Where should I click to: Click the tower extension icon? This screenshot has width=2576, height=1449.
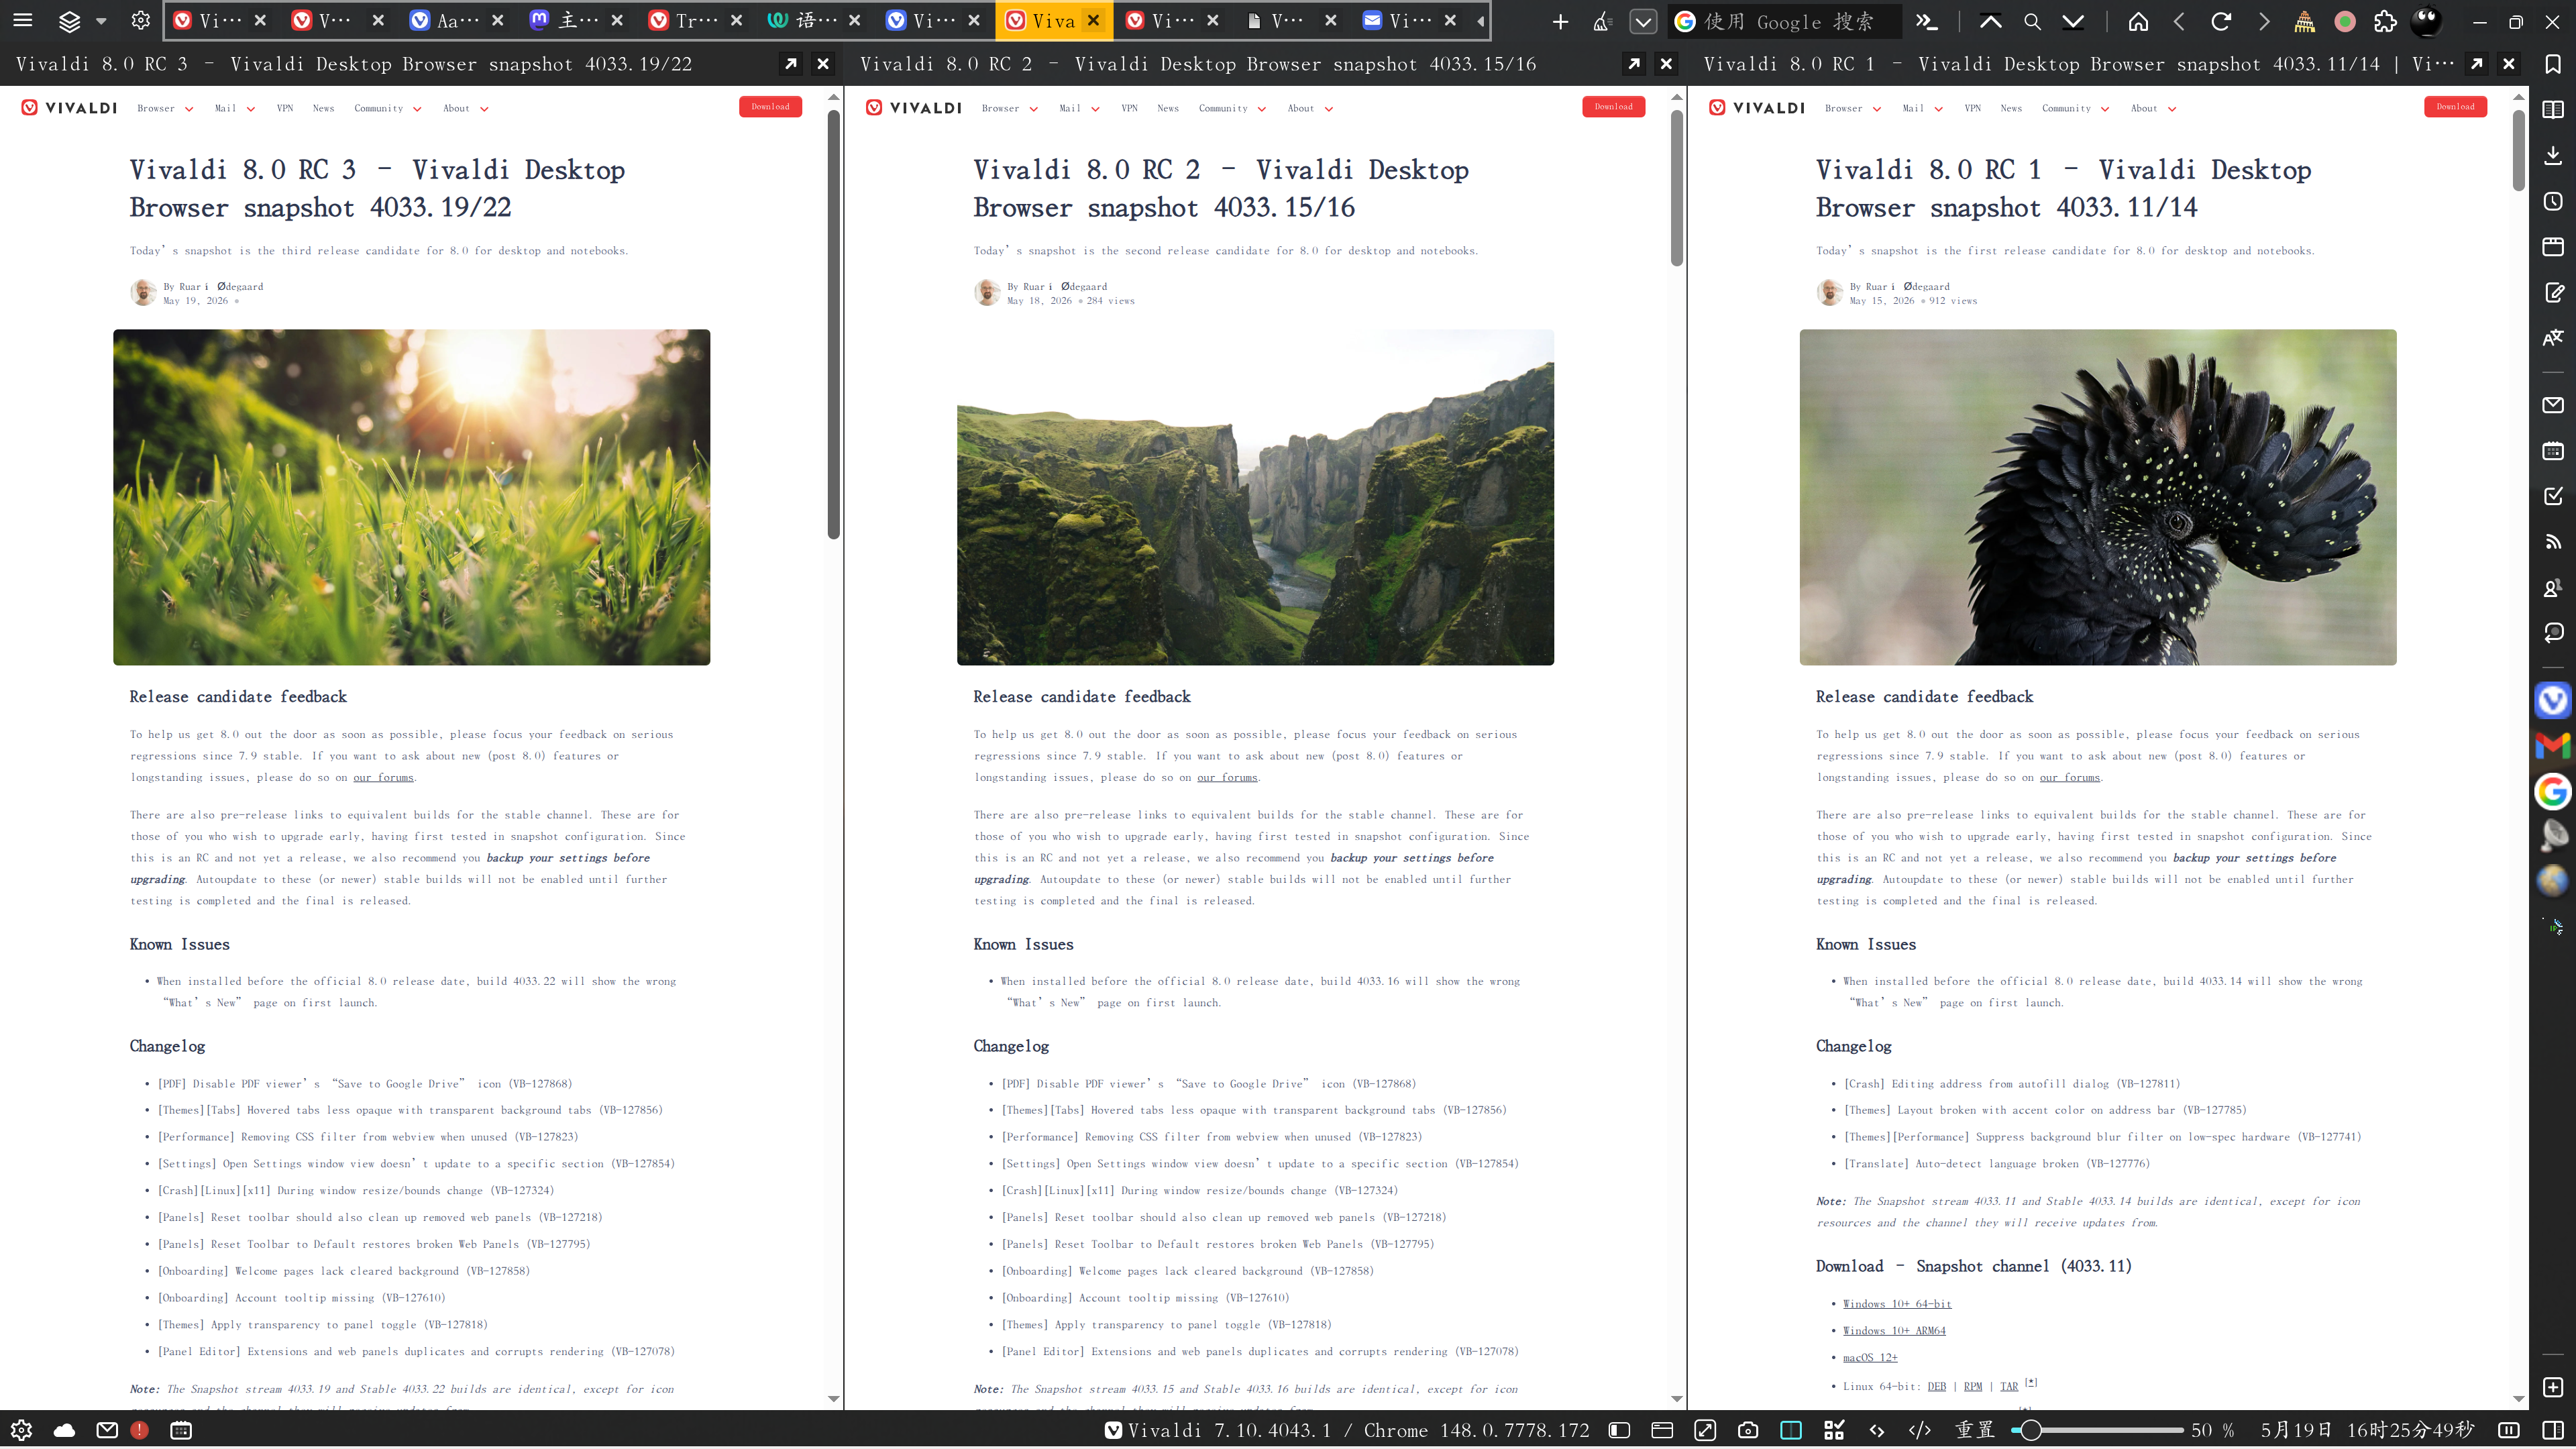coord(2304,21)
